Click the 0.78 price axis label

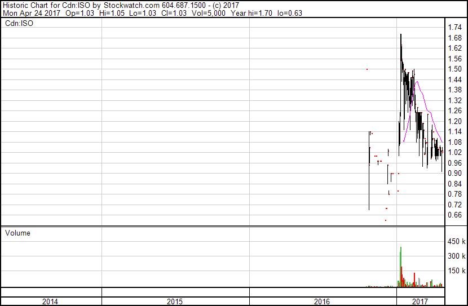[x=455, y=194]
